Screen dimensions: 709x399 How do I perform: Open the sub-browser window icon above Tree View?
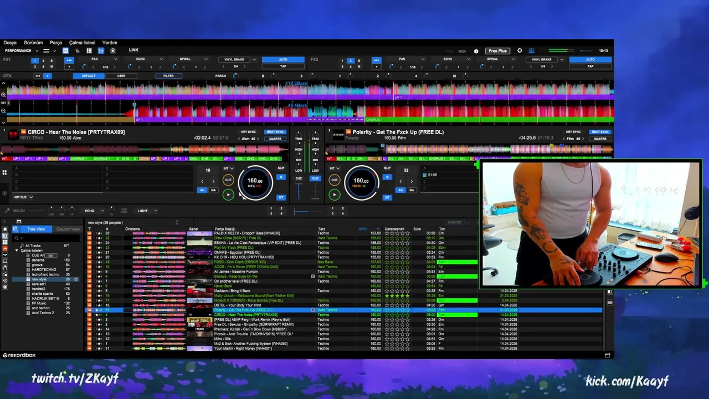pos(18,222)
